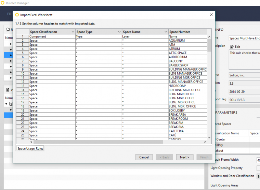The image size is (260, 190).
Task: Select the Space_Usage_Rules worksheet tab
Action: pyautogui.click(x=30, y=148)
